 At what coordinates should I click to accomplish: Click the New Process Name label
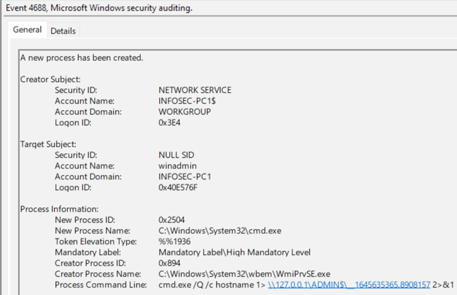tap(92, 231)
